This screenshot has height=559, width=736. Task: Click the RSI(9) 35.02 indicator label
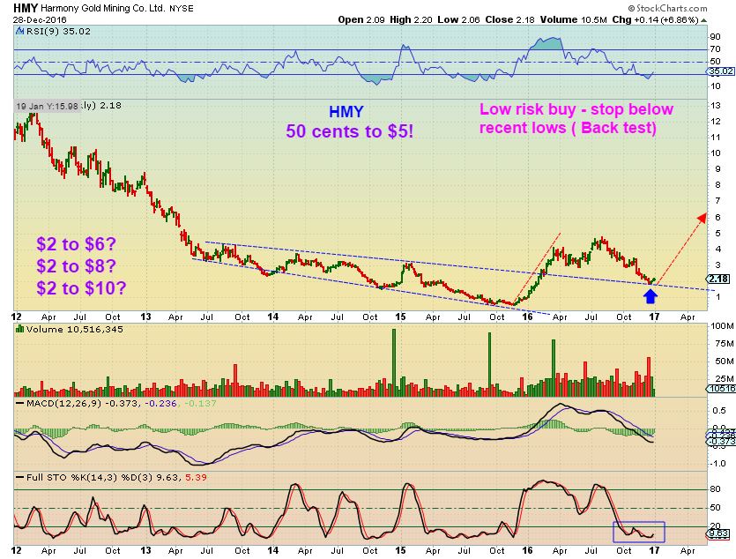pyautogui.click(x=58, y=32)
